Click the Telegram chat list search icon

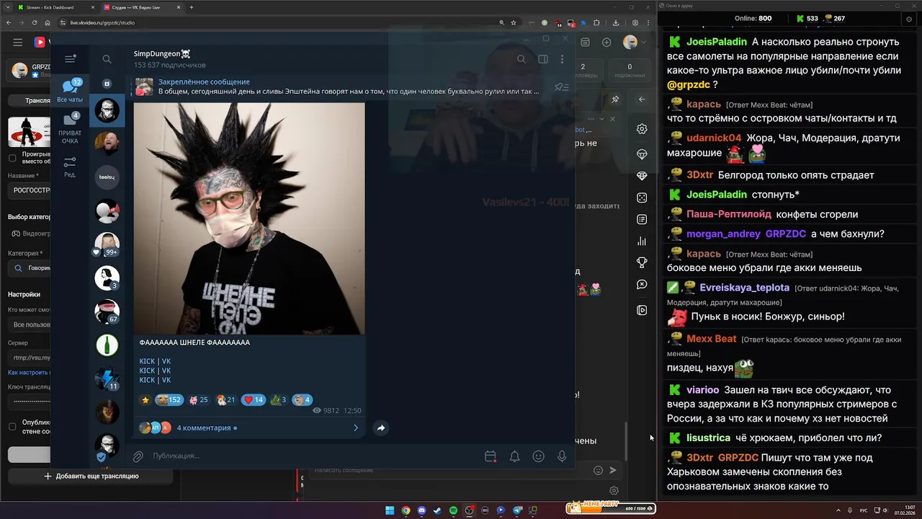click(107, 59)
